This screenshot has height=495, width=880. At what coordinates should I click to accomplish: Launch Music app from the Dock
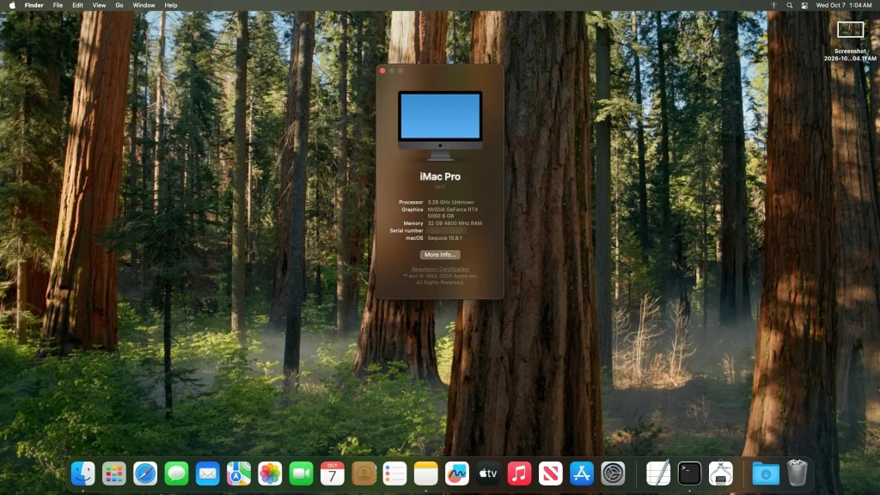pyautogui.click(x=519, y=474)
